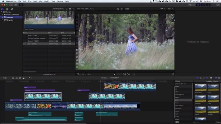Toggle video skimming in timeline
This screenshot has width=221, height=124.
pyautogui.click(x=198, y=78)
